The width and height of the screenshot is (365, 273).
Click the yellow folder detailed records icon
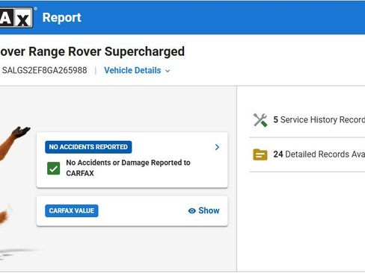click(x=260, y=154)
